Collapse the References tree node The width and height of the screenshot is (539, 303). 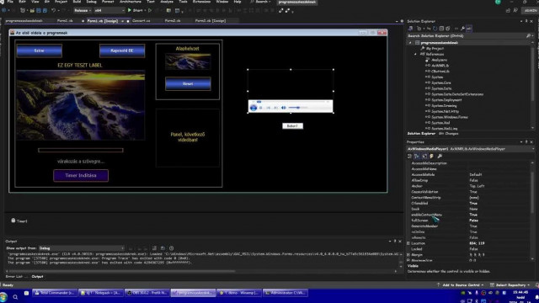(x=415, y=54)
